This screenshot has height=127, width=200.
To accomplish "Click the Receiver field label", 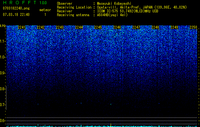I will click(x=65, y=11).
